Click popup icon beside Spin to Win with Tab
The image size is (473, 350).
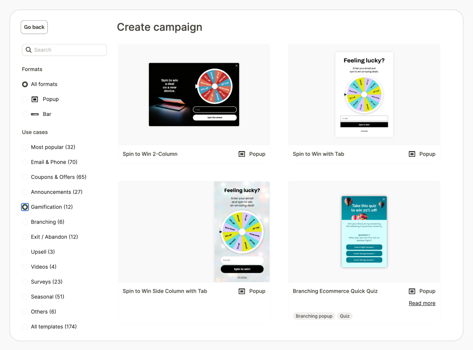[412, 154]
